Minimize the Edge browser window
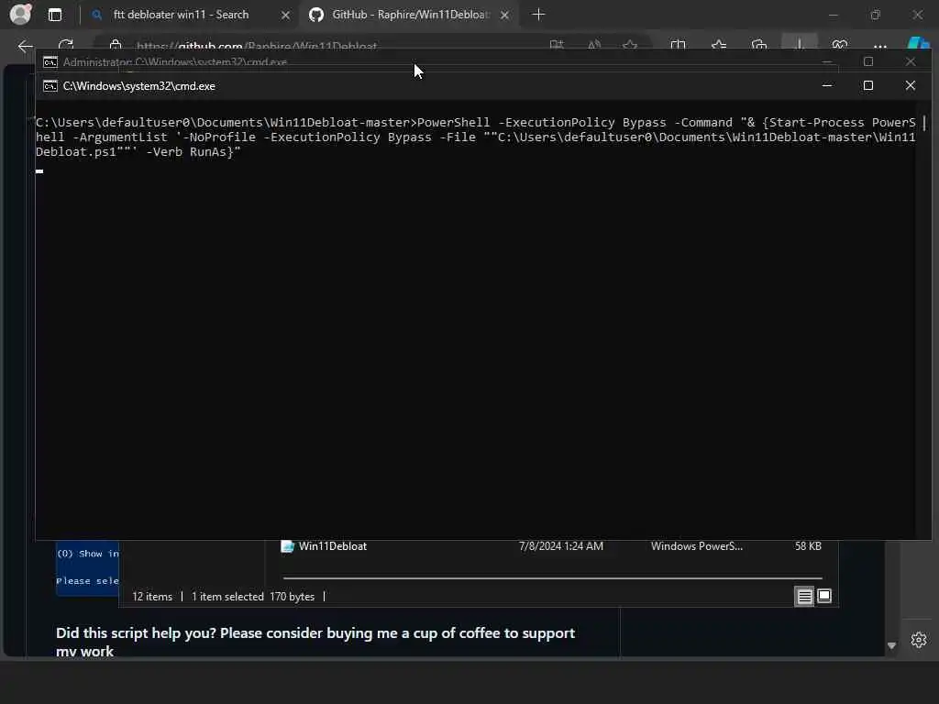939x704 pixels. pyautogui.click(x=833, y=15)
